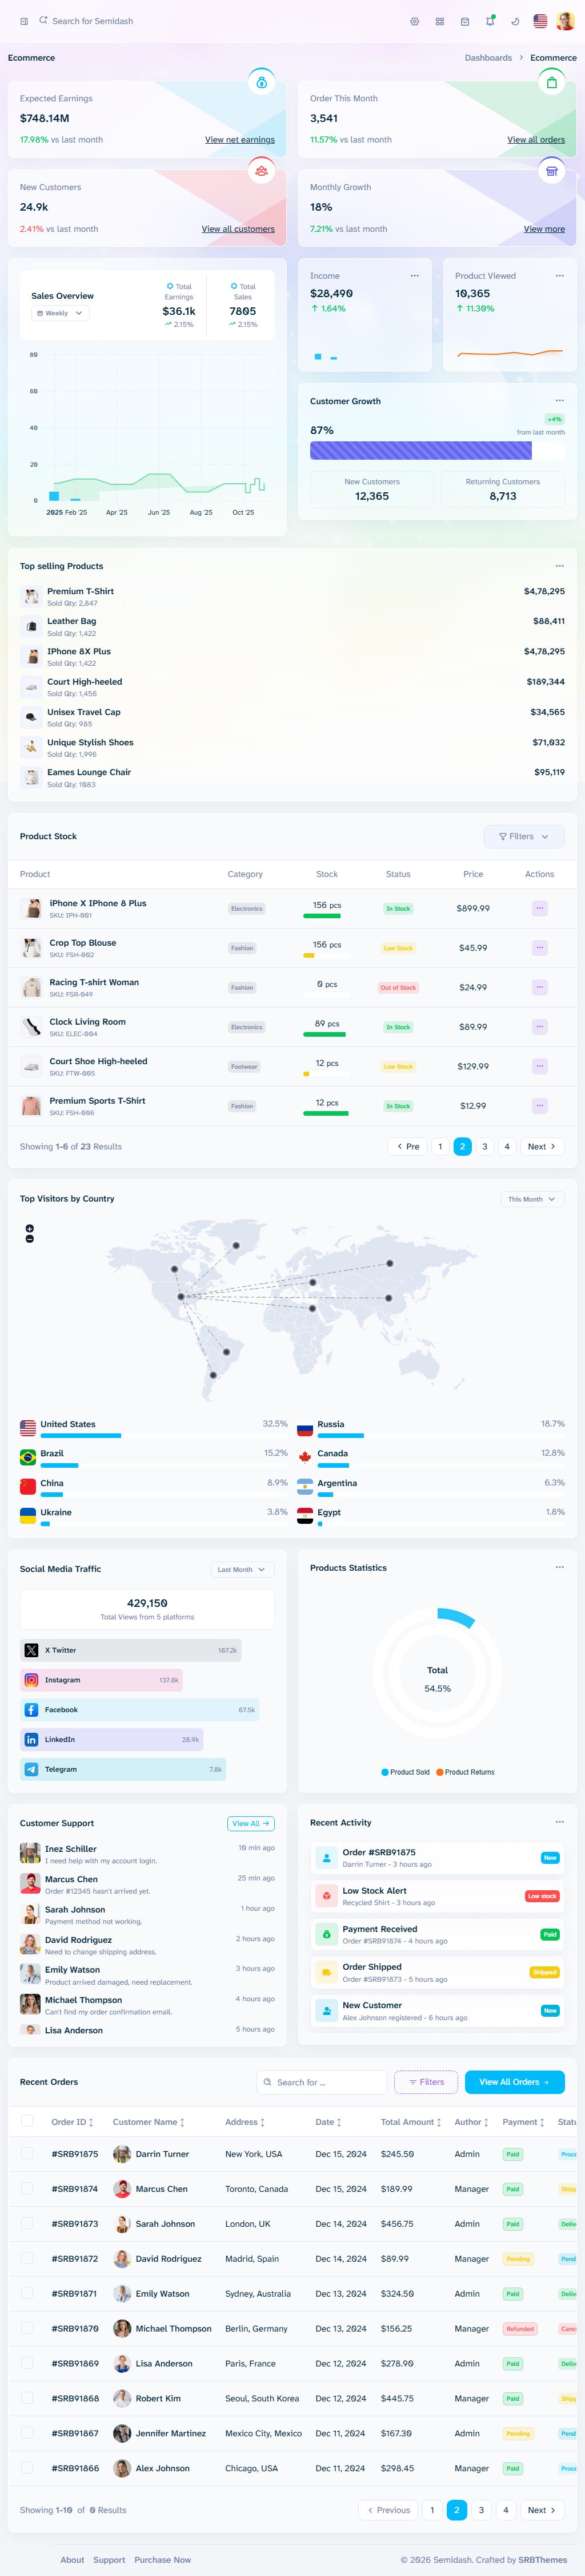The width and height of the screenshot is (585, 2576).
Task: Check the box for order #SRB91871
Action: coord(27,2294)
